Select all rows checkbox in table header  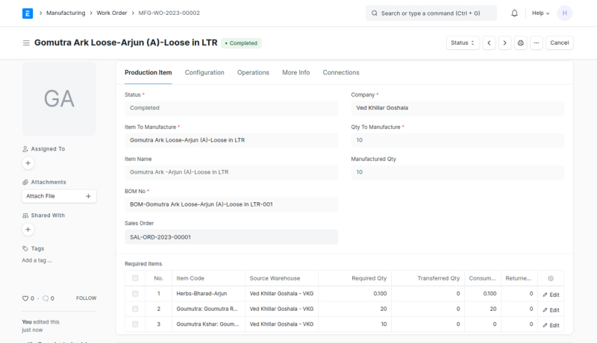pyautogui.click(x=135, y=278)
